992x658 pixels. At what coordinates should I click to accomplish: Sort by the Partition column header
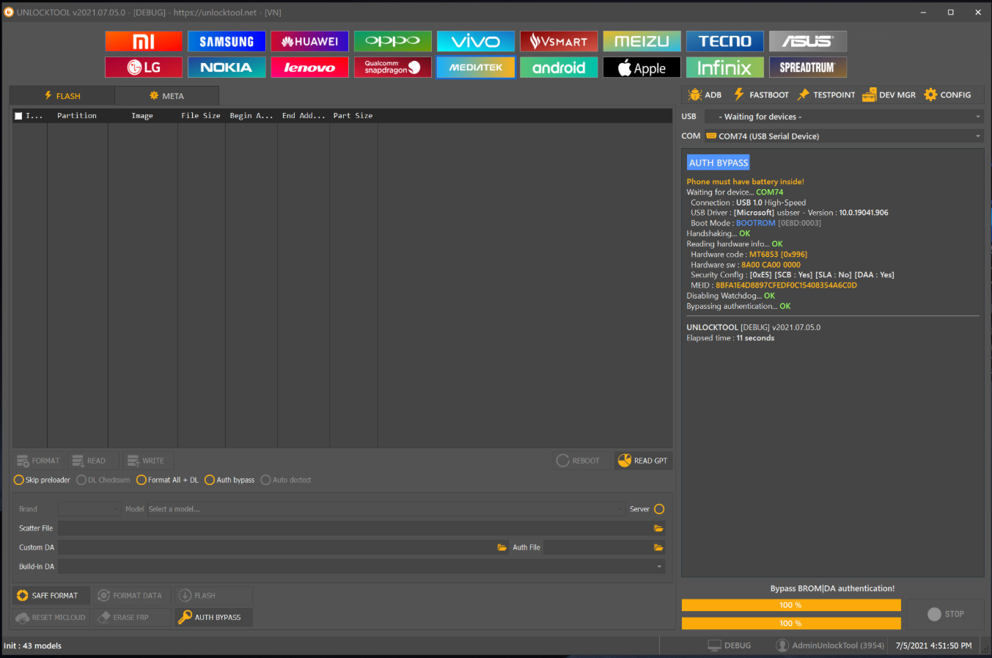(77, 116)
